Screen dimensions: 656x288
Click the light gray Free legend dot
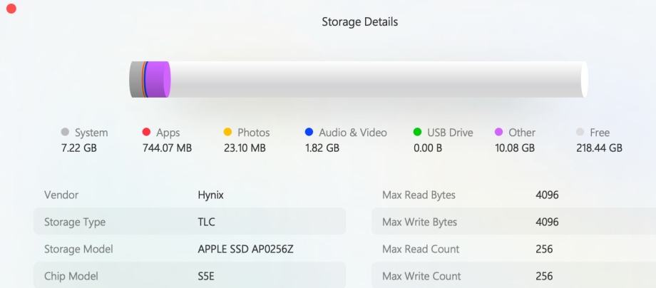(x=580, y=132)
